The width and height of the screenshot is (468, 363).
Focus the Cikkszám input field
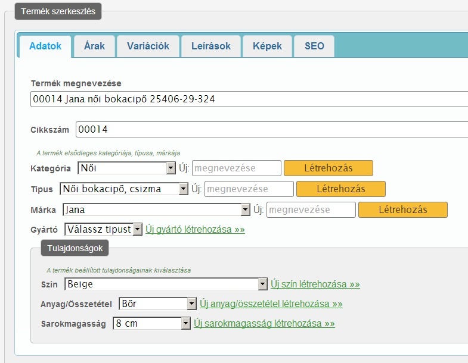coord(272,129)
